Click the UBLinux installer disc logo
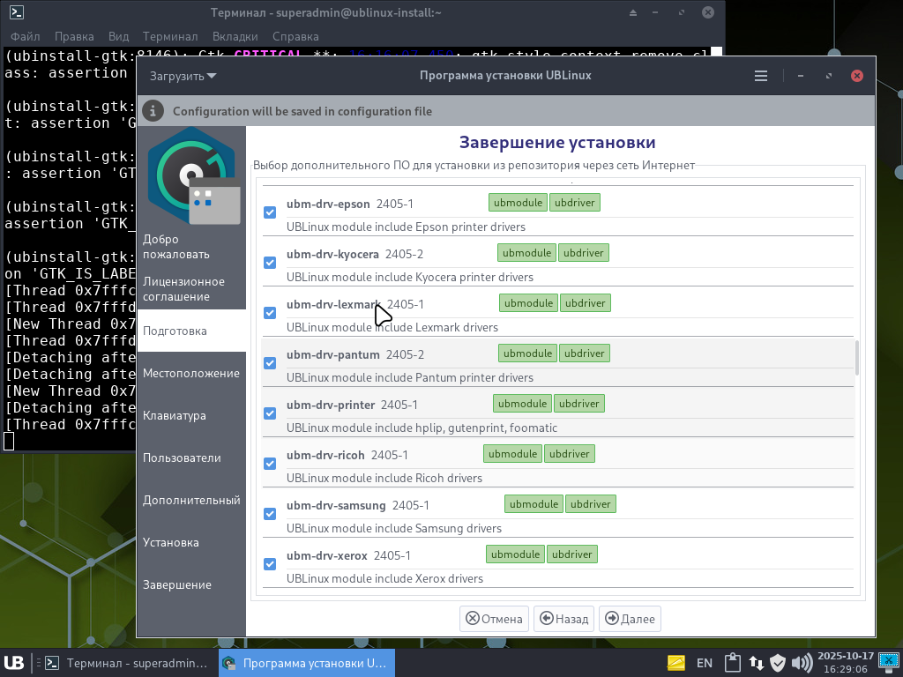This screenshot has height=677, width=903. coord(194,176)
